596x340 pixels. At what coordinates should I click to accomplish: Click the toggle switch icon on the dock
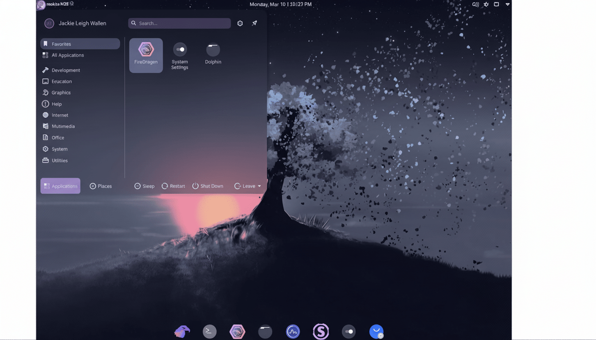(349, 331)
